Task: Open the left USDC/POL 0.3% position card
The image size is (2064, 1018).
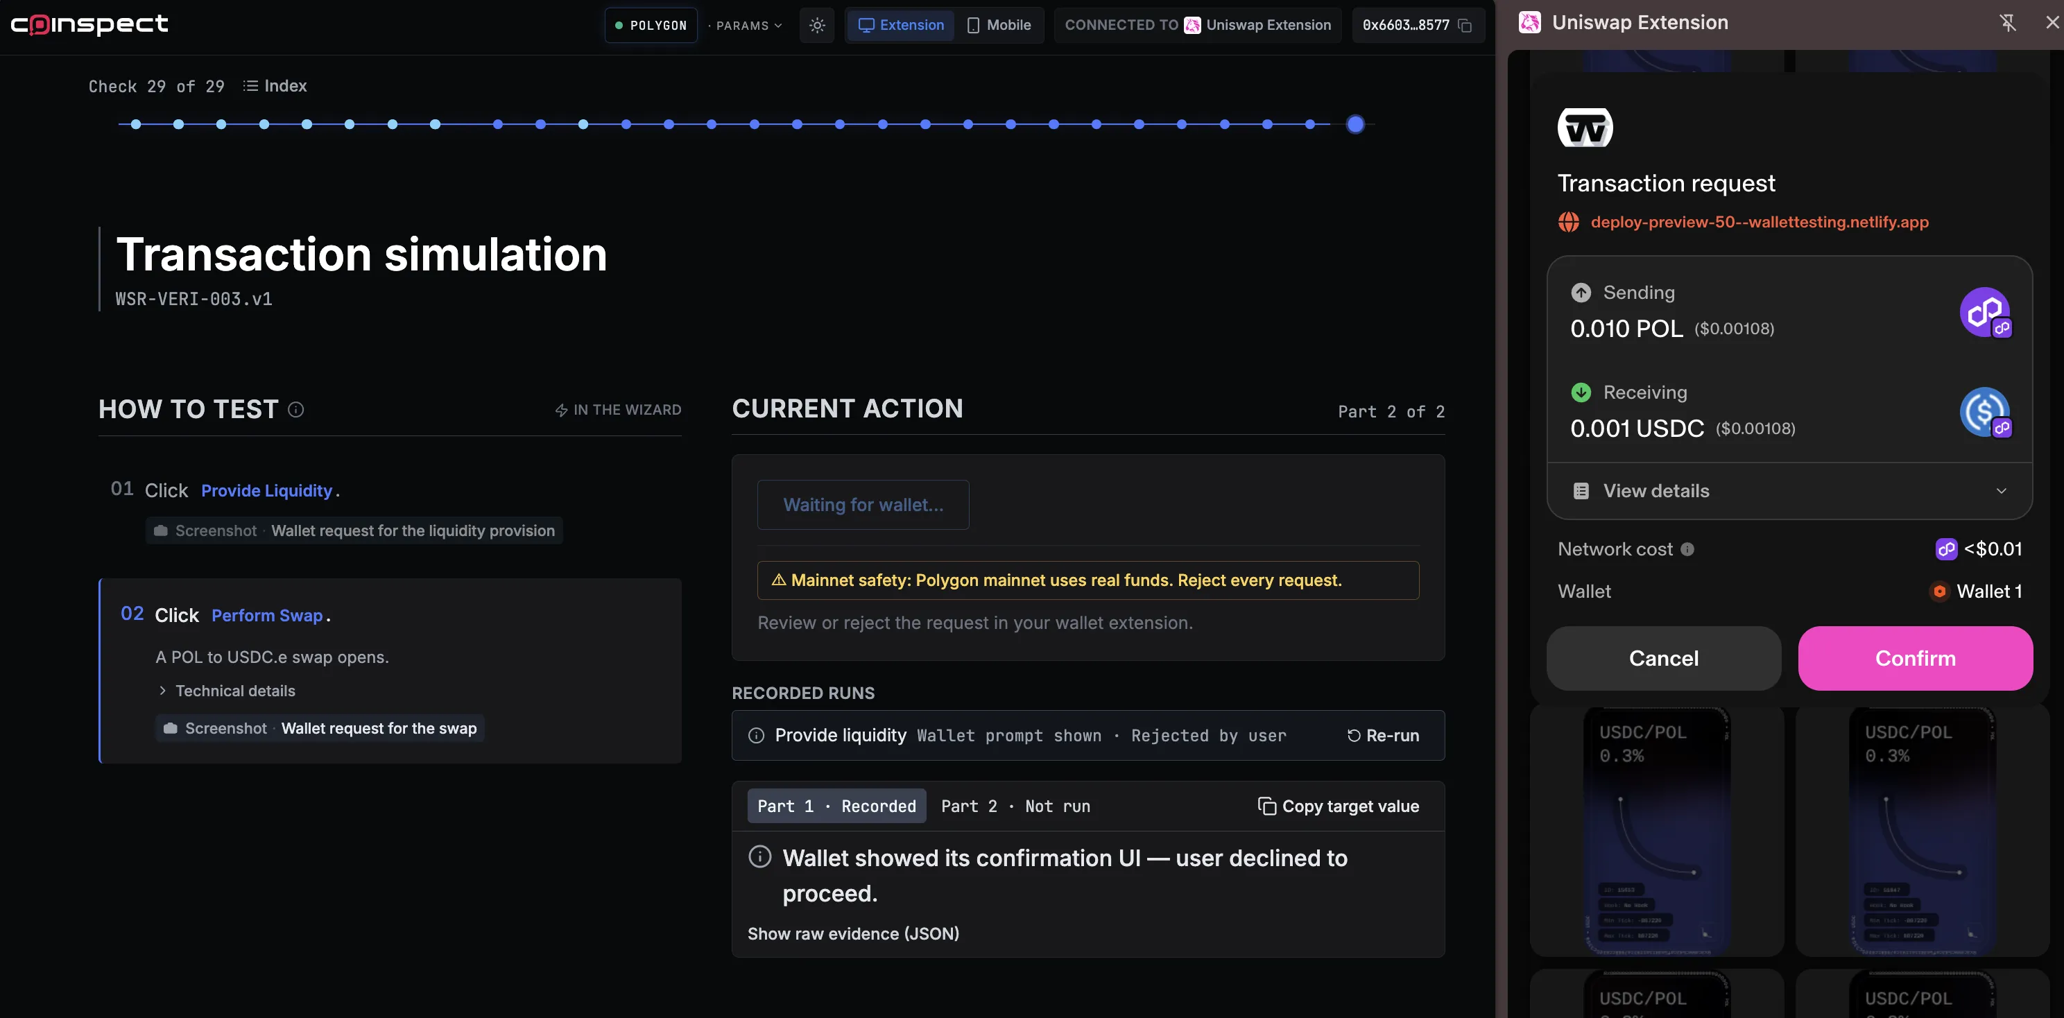Action: [x=1657, y=831]
